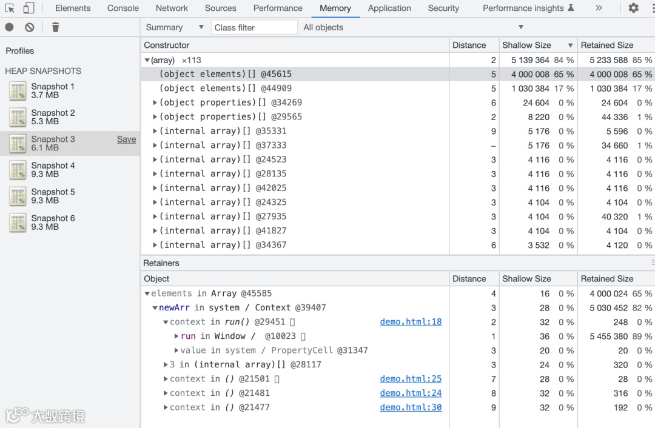Screen dimensions: 655x428
Task: Toggle the device toolbar icon
Action: pyautogui.click(x=29, y=8)
